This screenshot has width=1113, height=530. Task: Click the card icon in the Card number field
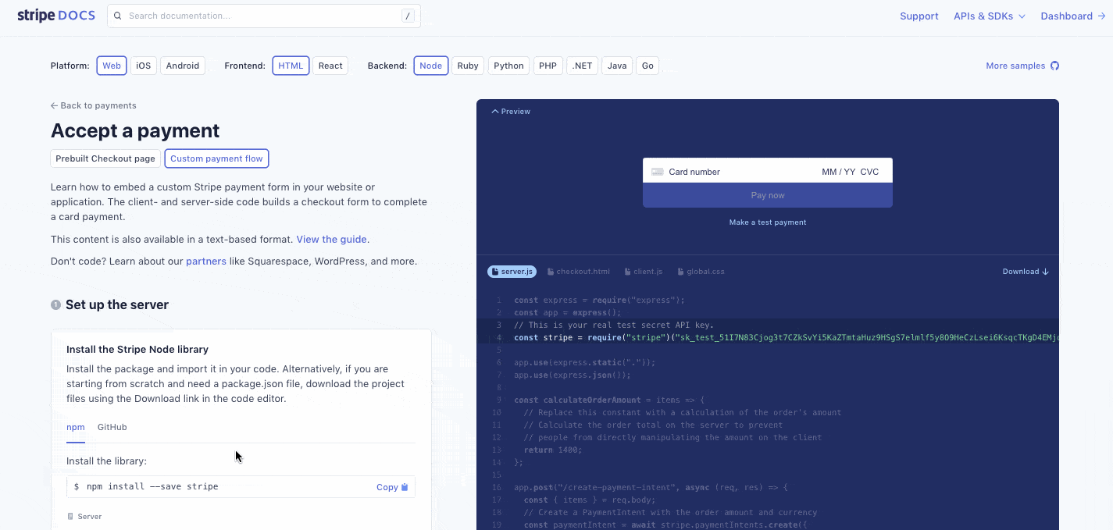pyautogui.click(x=657, y=172)
